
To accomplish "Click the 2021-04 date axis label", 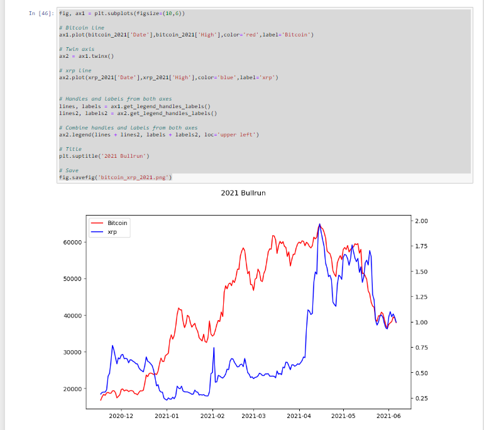I will (299, 416).
